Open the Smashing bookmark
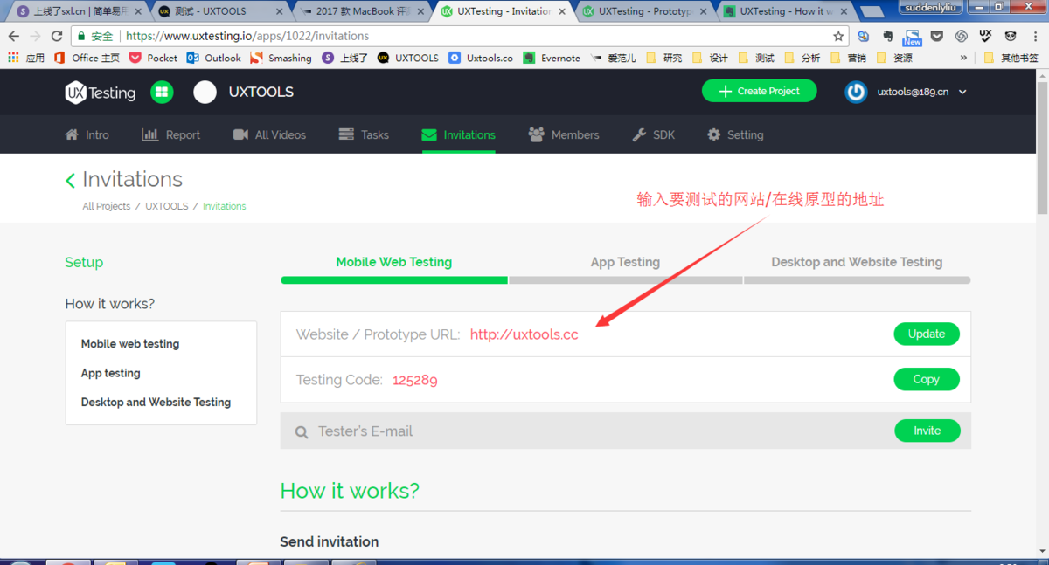This screenshot has width=1049, height=565. (281, 58)
